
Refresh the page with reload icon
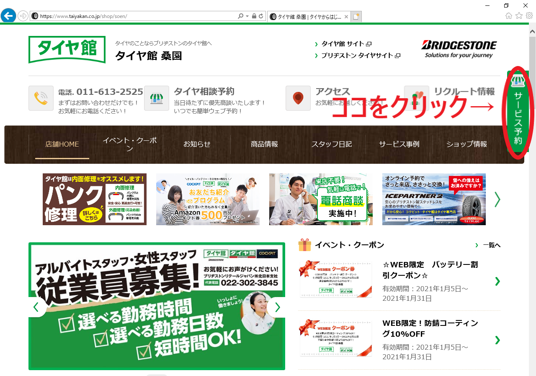(261, 16)
